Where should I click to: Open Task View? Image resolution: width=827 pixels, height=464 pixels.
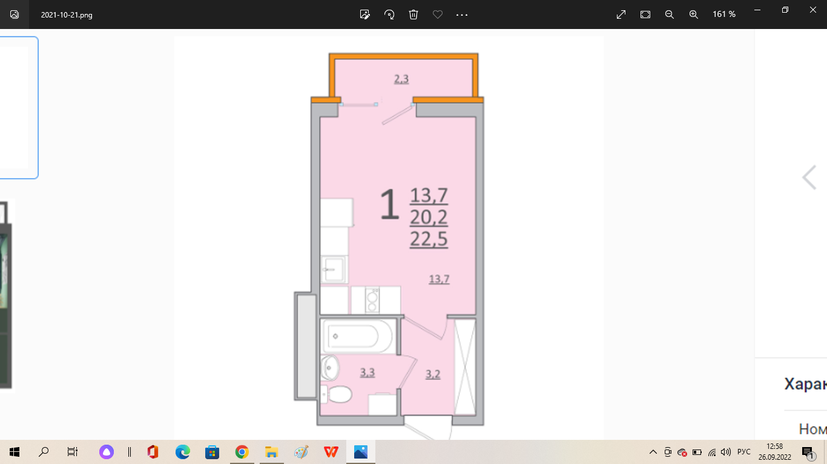pyautogui.click(x=73, y=452)
